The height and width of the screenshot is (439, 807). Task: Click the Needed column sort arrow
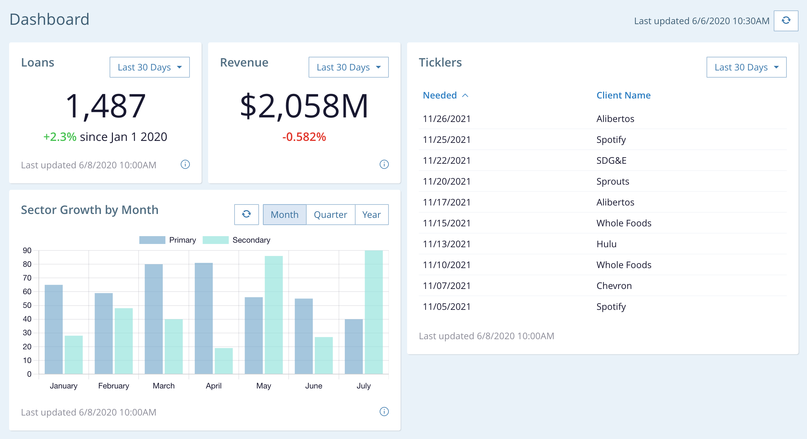[x=465, y=95]
